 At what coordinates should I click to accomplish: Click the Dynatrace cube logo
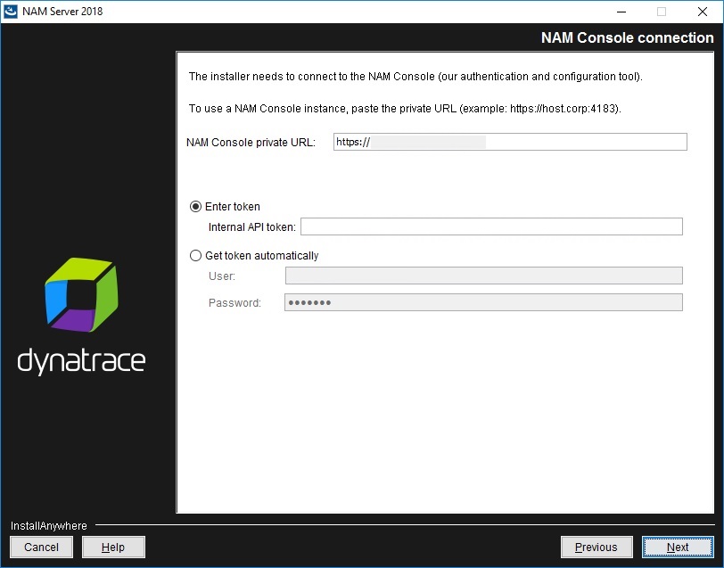[x=81, y=294]
